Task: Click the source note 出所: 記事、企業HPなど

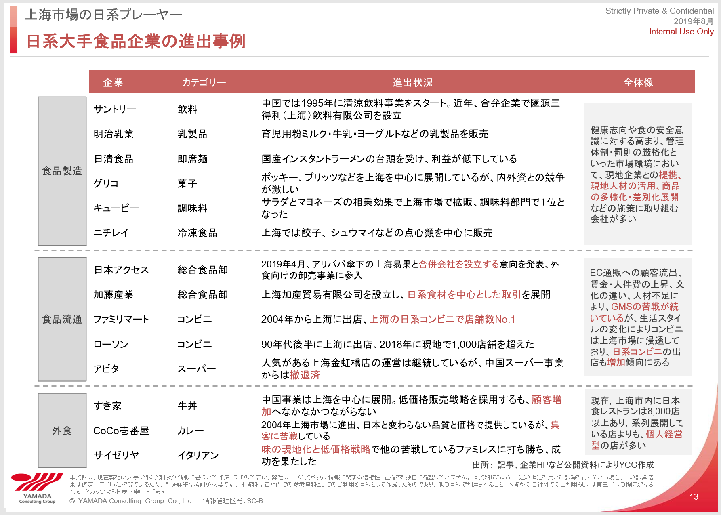Action: [x=563, y=465]
